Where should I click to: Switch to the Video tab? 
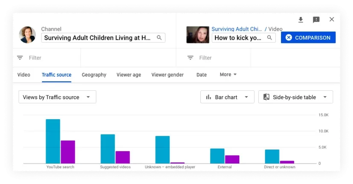point(24,75)
